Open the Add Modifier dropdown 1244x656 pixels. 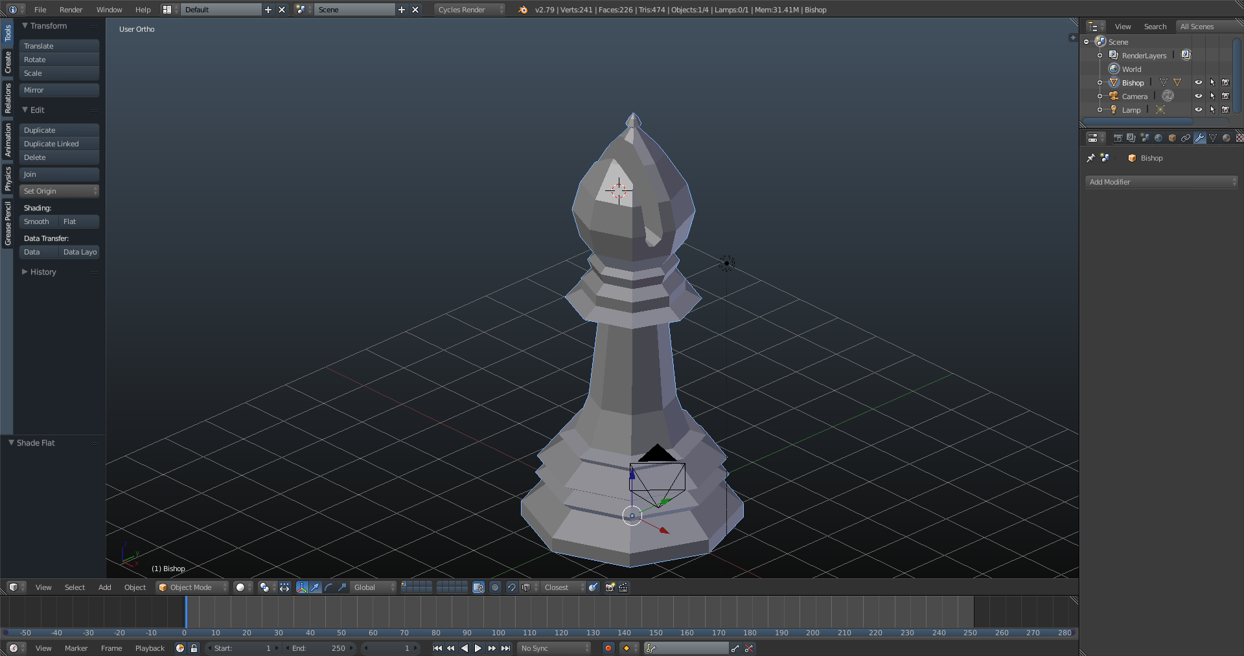1161,182
